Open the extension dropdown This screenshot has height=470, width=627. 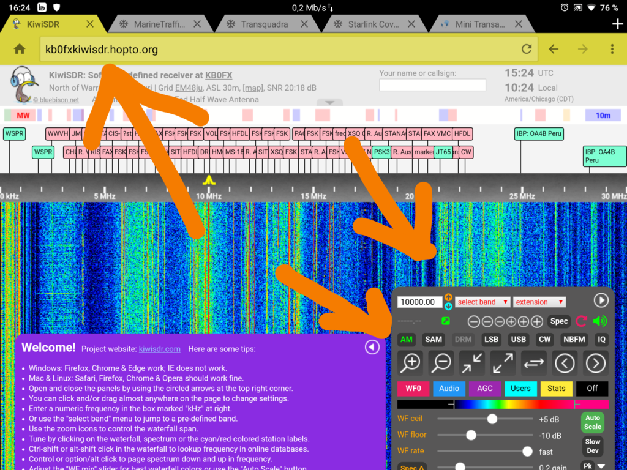(539, 302)
